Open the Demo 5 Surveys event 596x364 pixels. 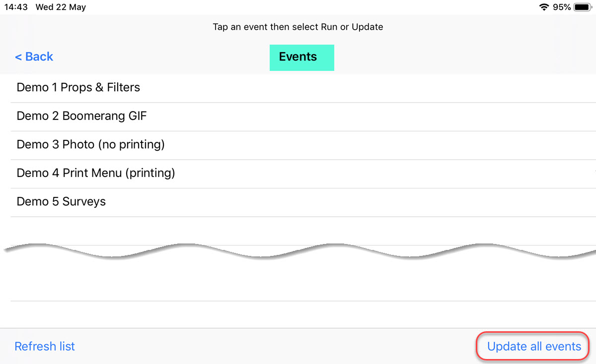pyautogui.click(x=303, y=202)
